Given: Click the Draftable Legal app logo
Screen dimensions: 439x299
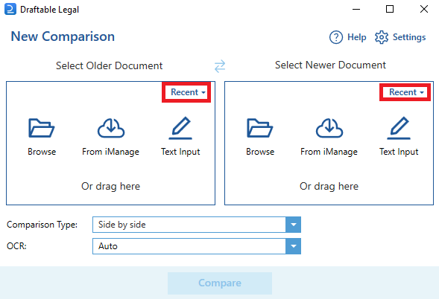Looking at the screenshot, I should coord(10,9).
